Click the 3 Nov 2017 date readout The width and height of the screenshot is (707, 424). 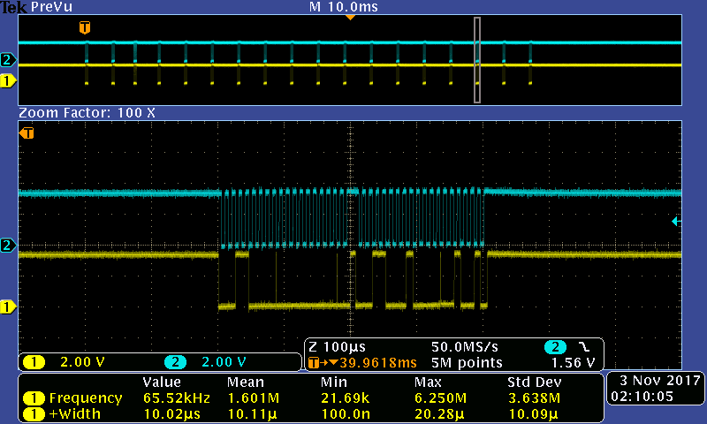tap(660, 381)
